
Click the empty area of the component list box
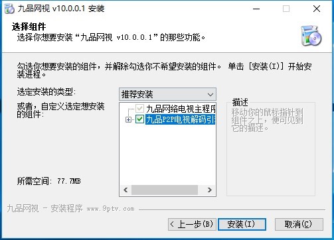click(x=167, y=154)
